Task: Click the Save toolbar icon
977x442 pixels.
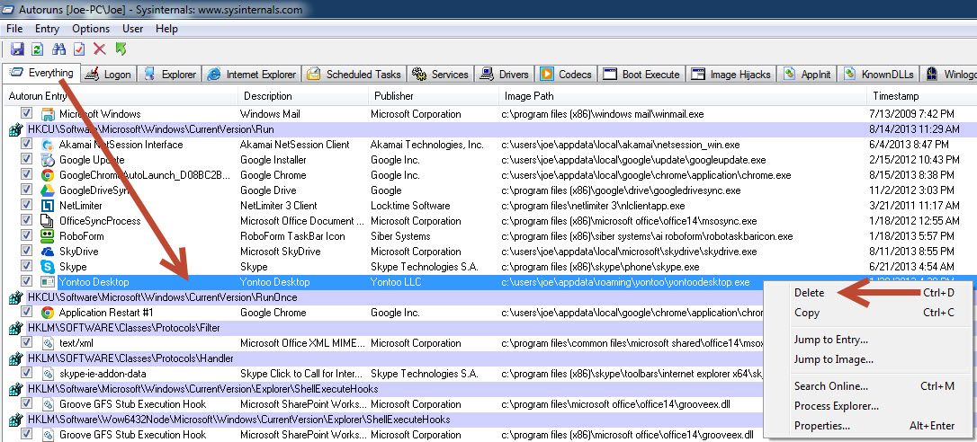Action: pos(17,49)
